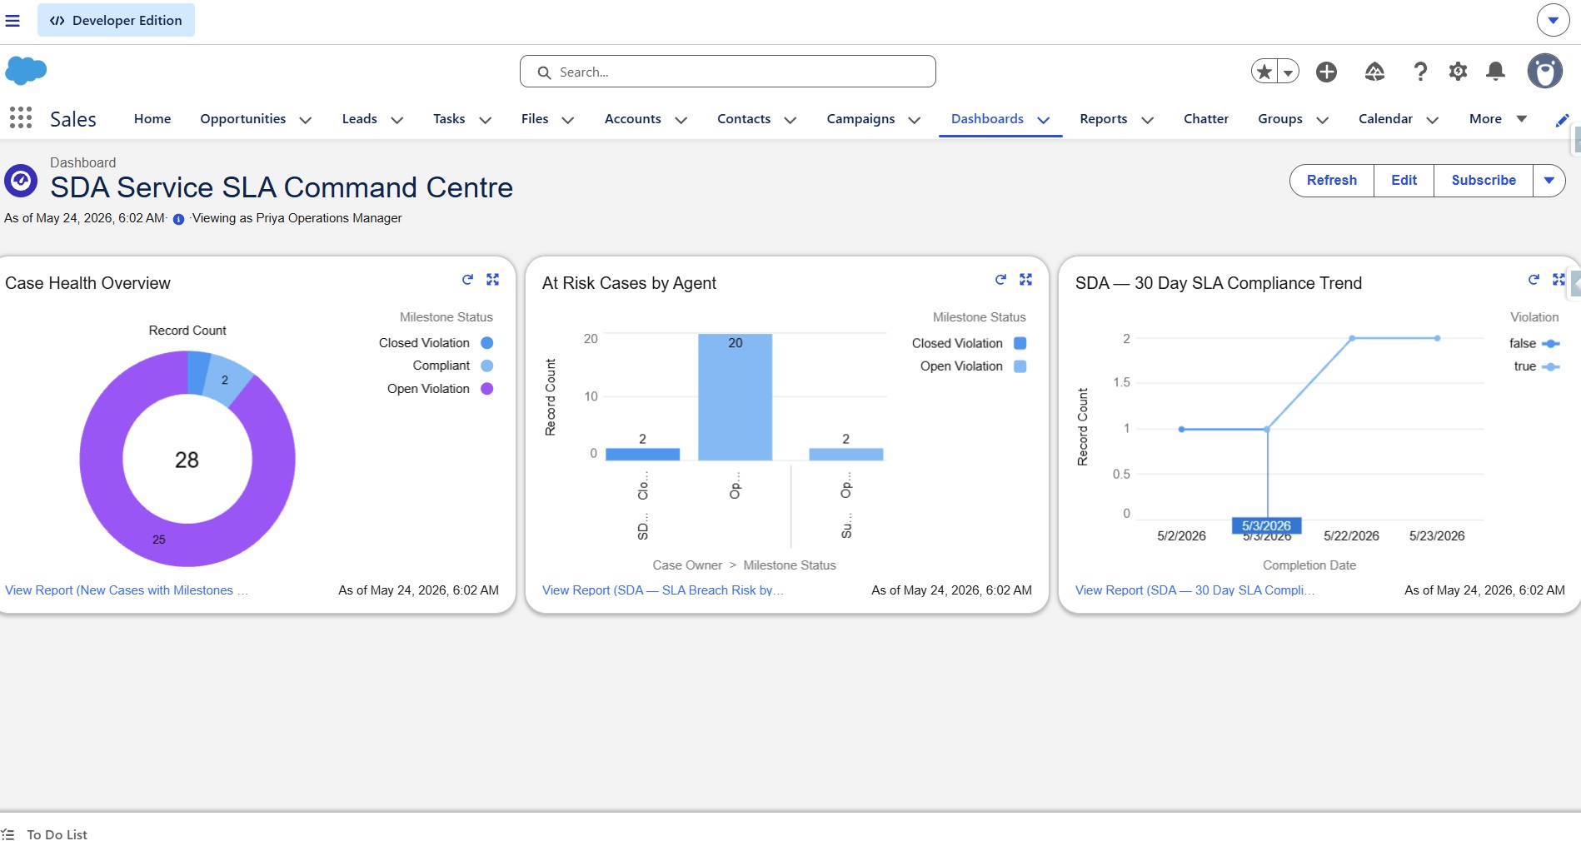The width and height of the screenshot is (1581, 841).
Task: Expand the Calendar tab chevron
Action: [x=1433, y=120]
